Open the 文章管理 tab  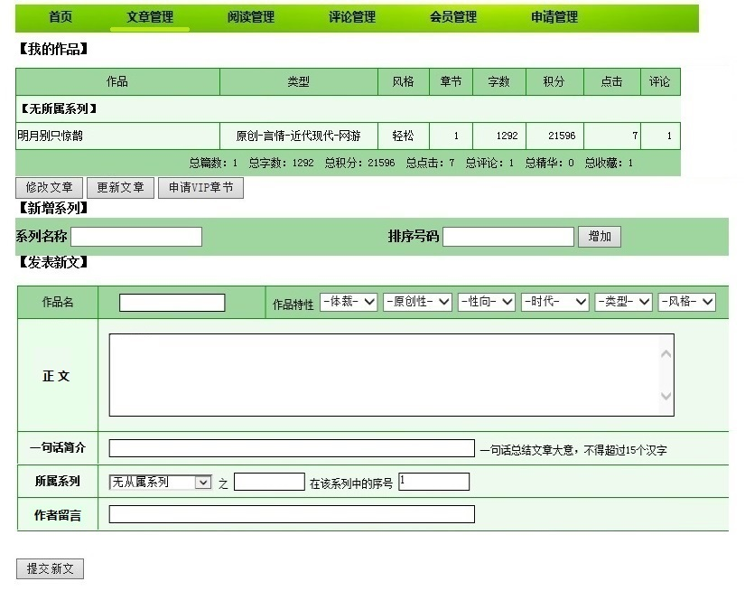click(150, 17)
